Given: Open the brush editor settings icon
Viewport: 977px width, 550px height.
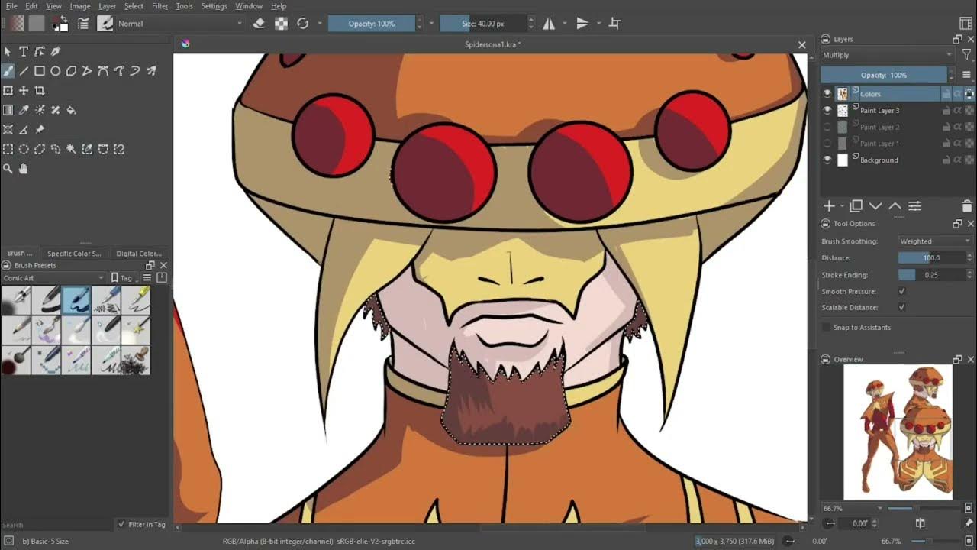Looking at the screenshot, I should tap(82, 24).
